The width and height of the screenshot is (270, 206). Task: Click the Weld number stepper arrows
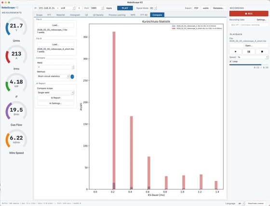tap(73, 67)
